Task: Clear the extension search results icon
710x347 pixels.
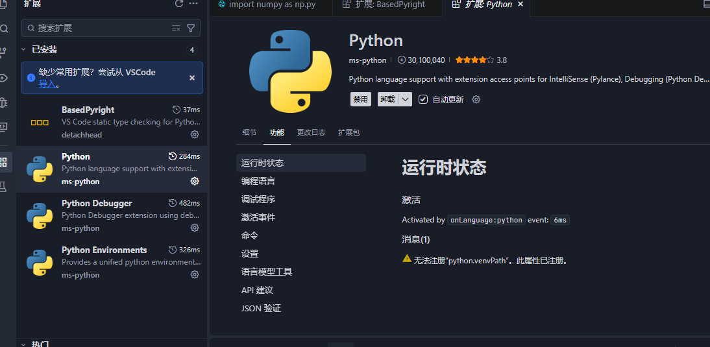Action: (176, 28)
